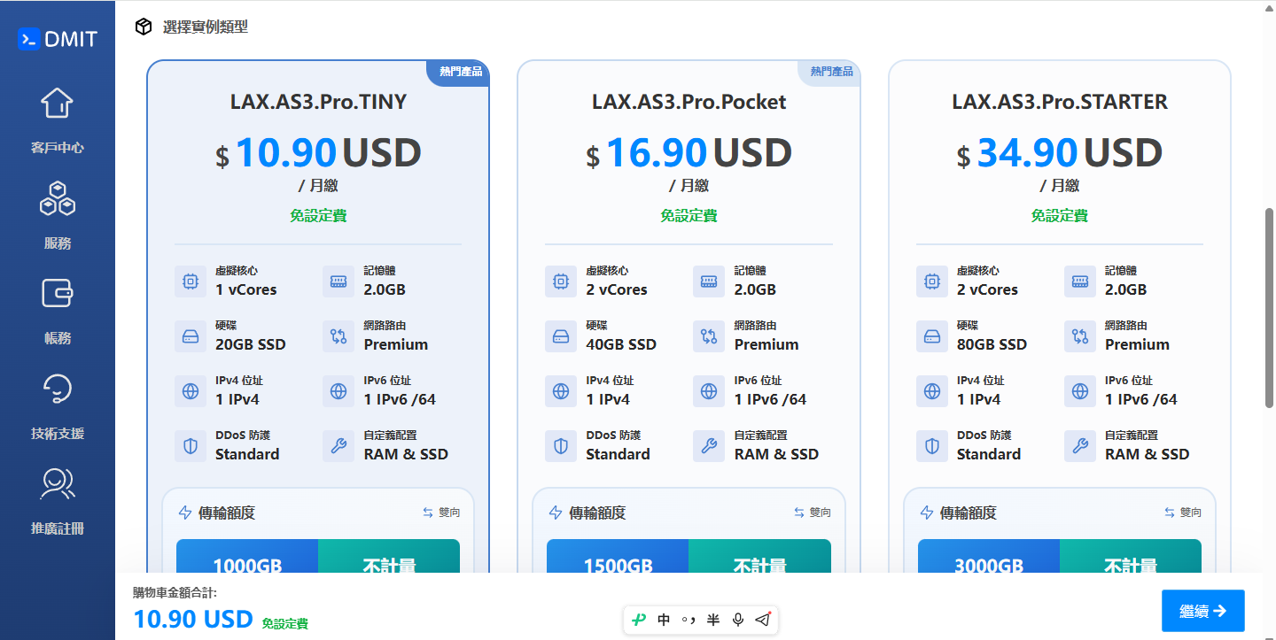Image resolution: width=1276 pixels, height=640 pixels.
Task: Click the 20GB SSD value
Action: tap(251, 344)
